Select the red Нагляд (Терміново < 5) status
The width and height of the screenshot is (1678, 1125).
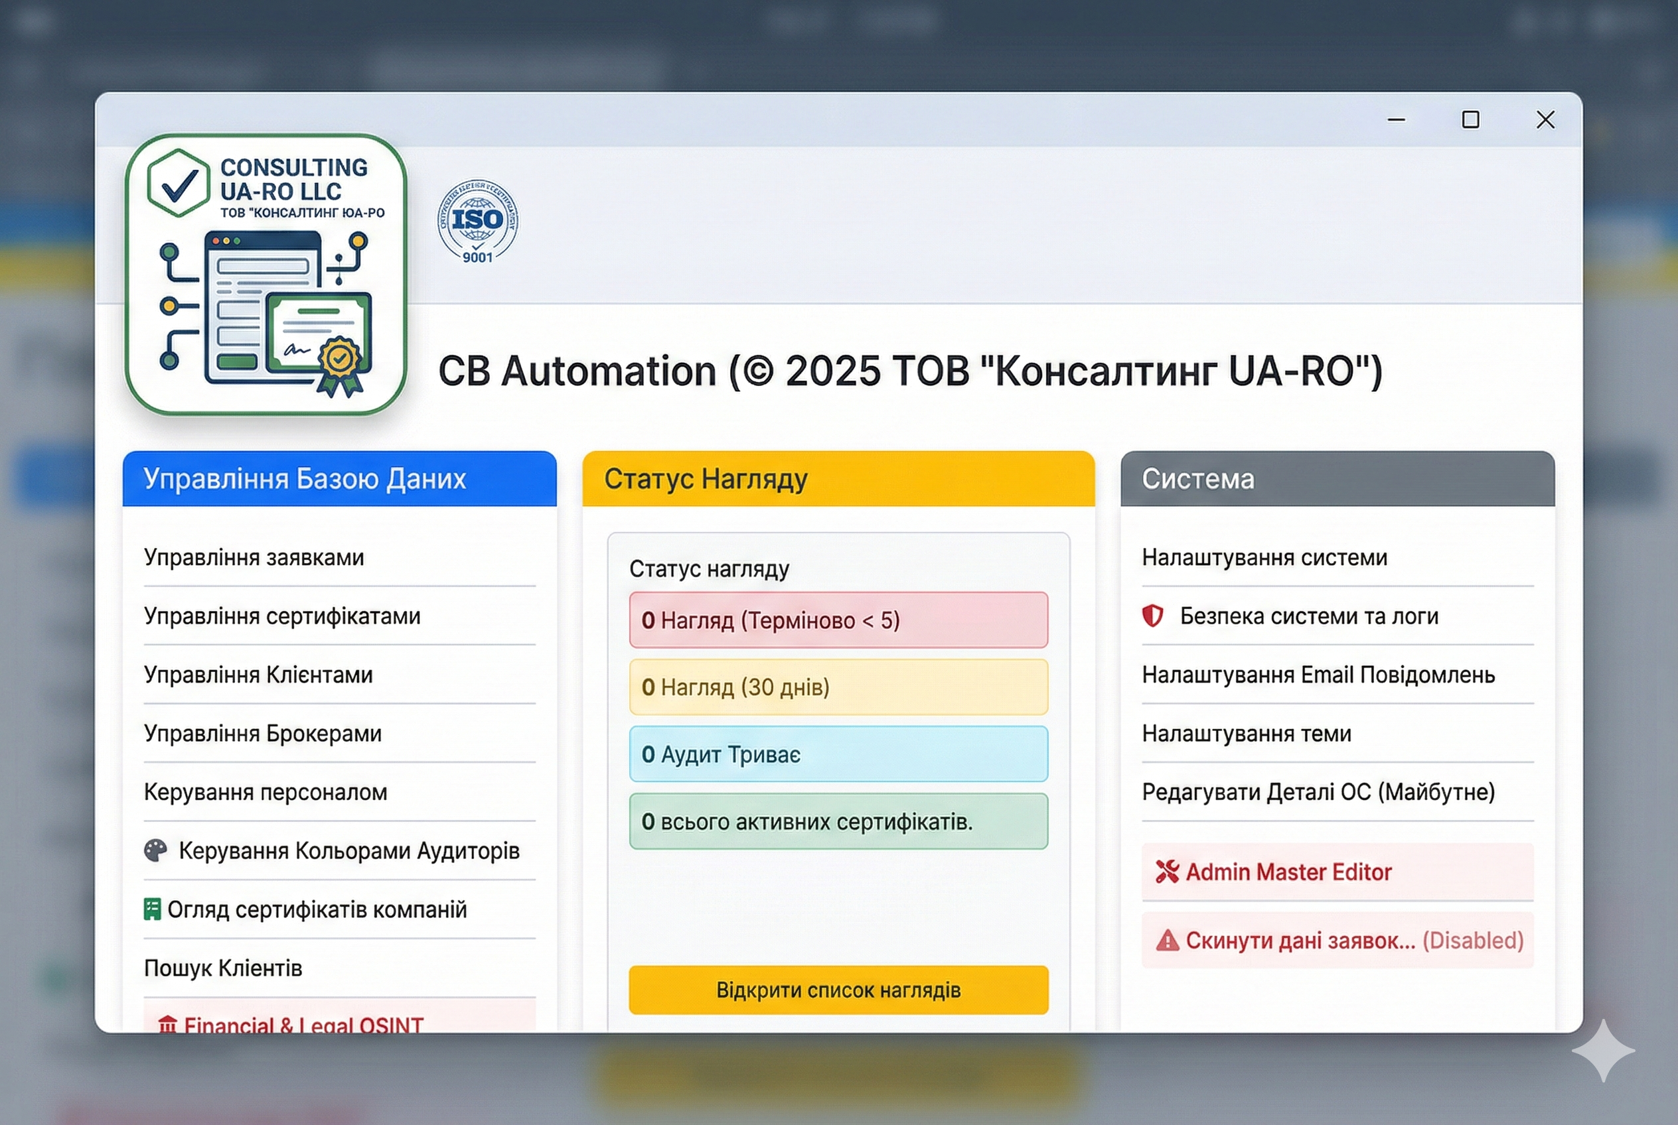(838, 621)
